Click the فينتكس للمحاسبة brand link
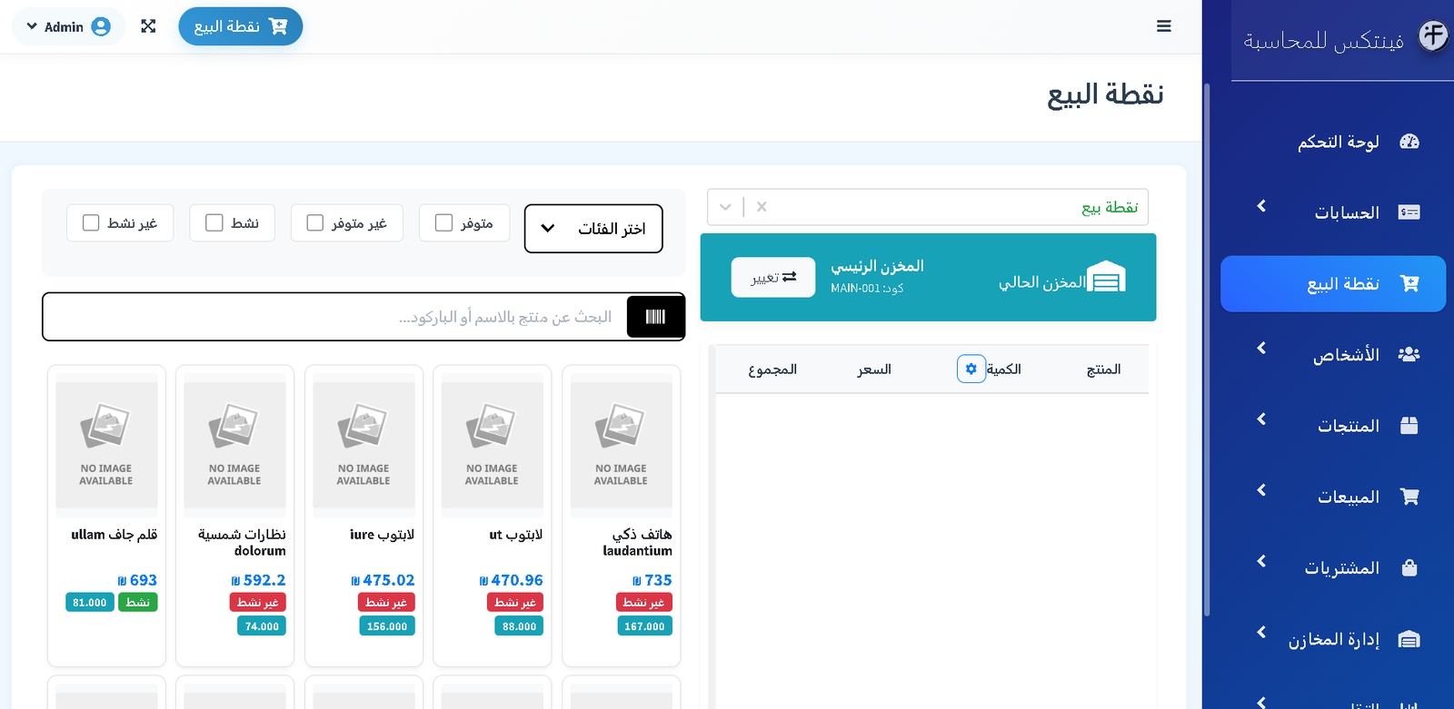The width and height of the screenshot is (1454, 709). (1323, 41)
